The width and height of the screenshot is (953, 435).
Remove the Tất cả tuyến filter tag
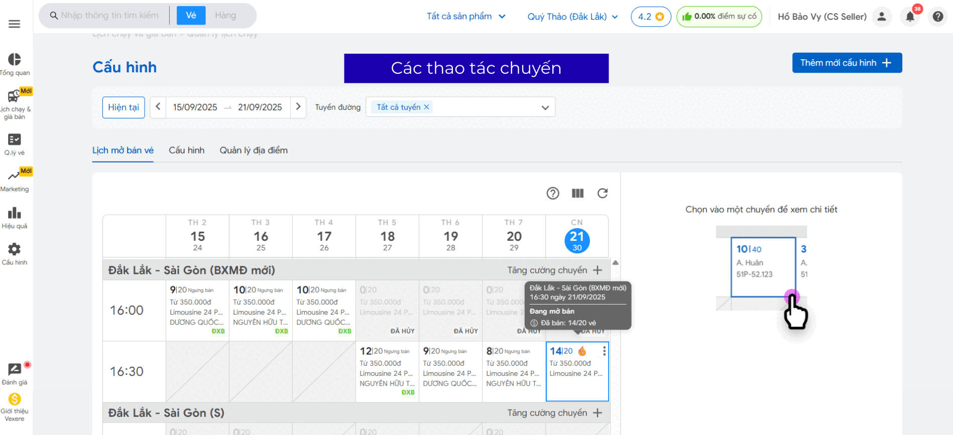tap(426, 107)
